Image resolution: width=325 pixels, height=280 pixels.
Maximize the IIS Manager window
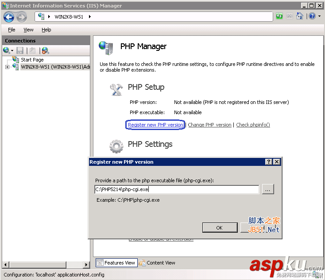tap(312, 6)
